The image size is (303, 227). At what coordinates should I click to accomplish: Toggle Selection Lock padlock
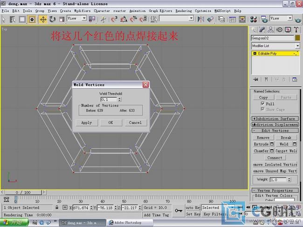coord(57,207)
